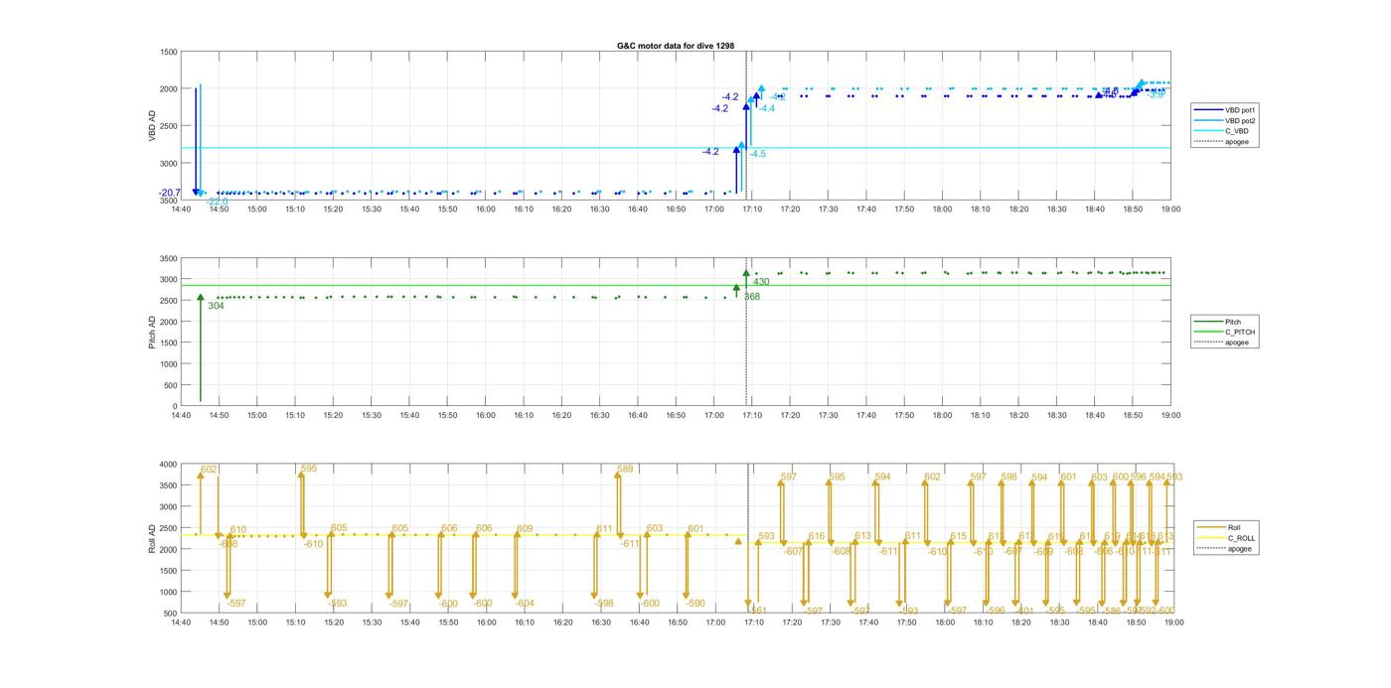Click the "-4.5" data label on VBD plot

click(x=757, y=154)
